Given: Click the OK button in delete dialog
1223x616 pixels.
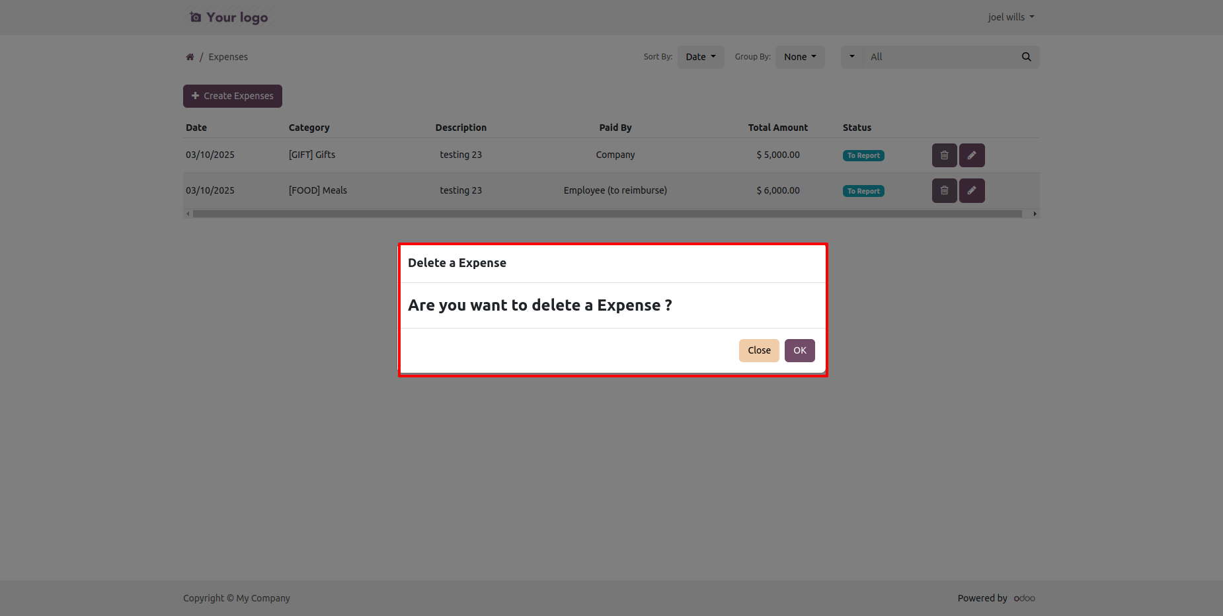Looking at the screenshot, I should point(799,350).
